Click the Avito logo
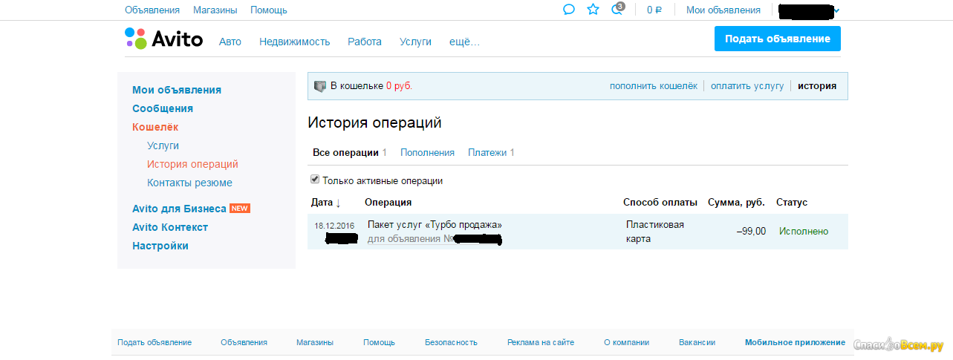 (163, 39)
